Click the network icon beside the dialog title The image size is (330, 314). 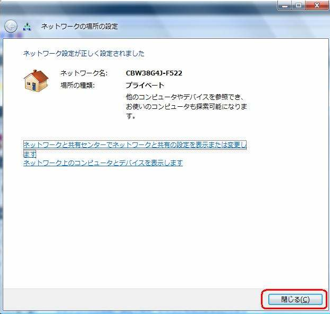click(x=28, y=27)
